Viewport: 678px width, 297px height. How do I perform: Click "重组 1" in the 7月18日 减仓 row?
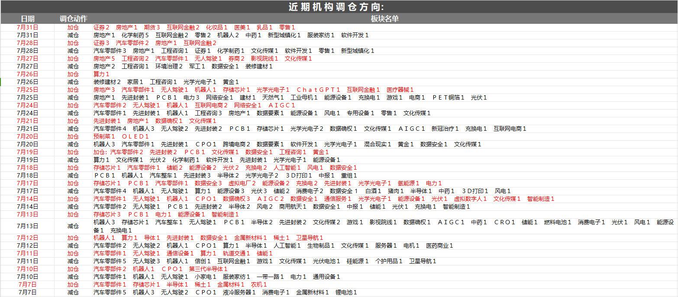tap(349, 175)
